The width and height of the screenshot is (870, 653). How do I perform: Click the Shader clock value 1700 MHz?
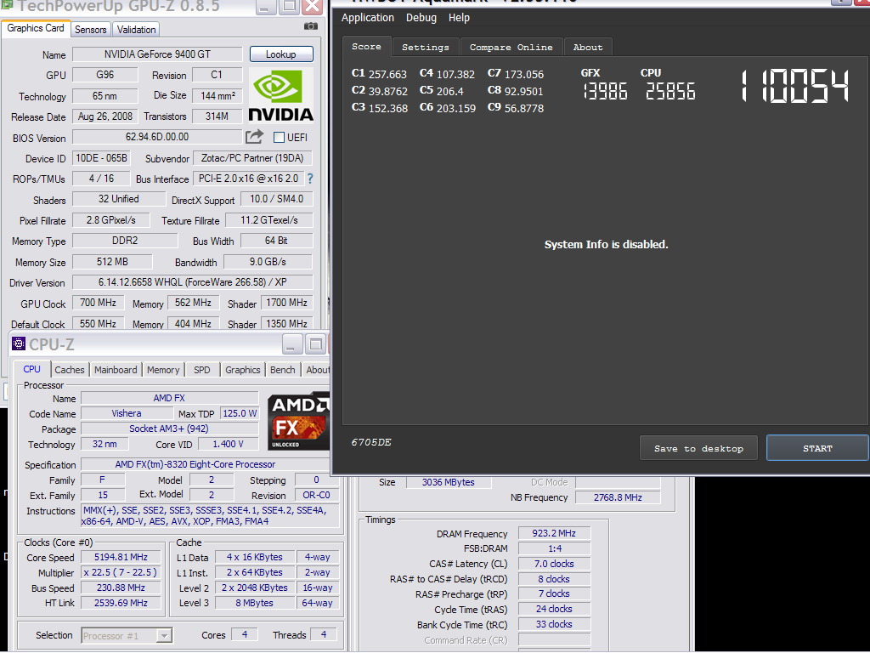coord(287,303)
